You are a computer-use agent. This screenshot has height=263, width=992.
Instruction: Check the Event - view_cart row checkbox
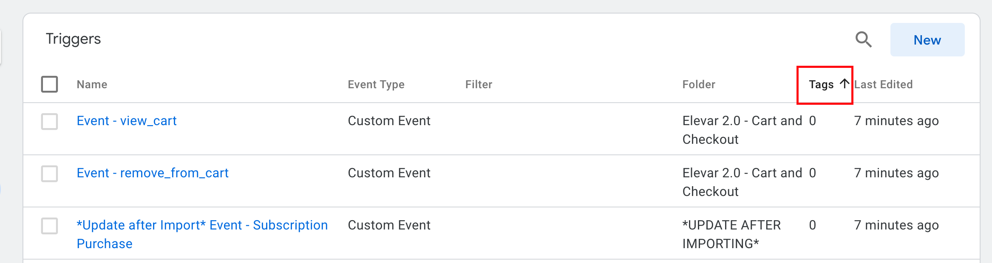pos(50,121)
